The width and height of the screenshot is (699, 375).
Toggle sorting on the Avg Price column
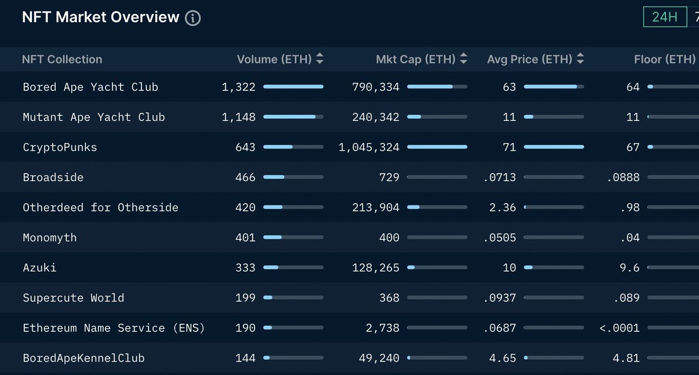(580, 59)
